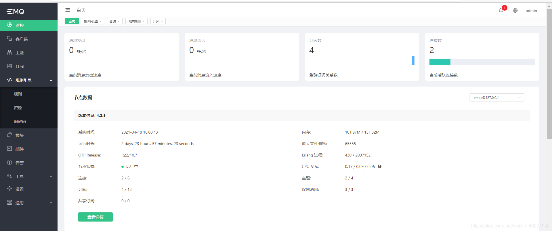The height and width of the screenshot is (231, 552).
Task: Expand the 工具 submenu arrow
Action: click(x=51, y=177)
